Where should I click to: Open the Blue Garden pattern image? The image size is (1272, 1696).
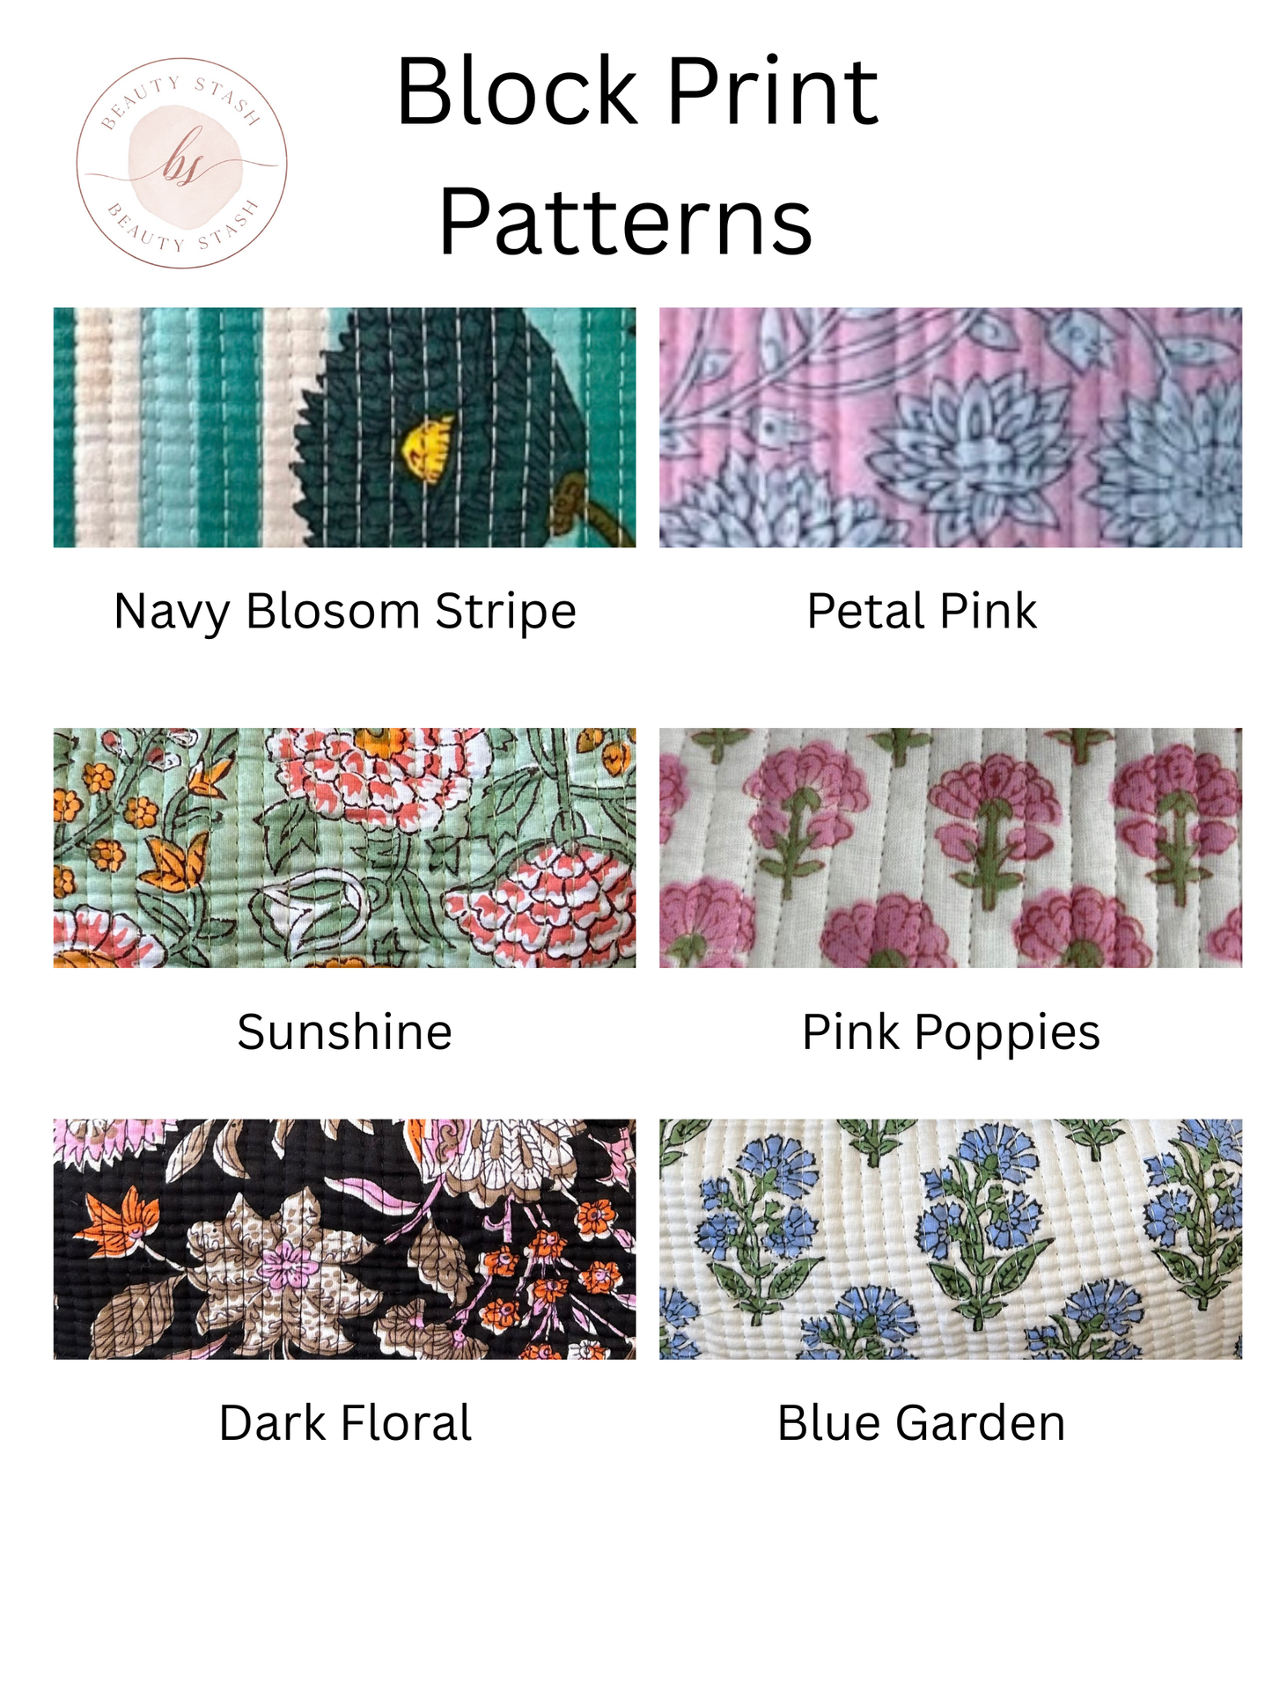click(950, 1238)
